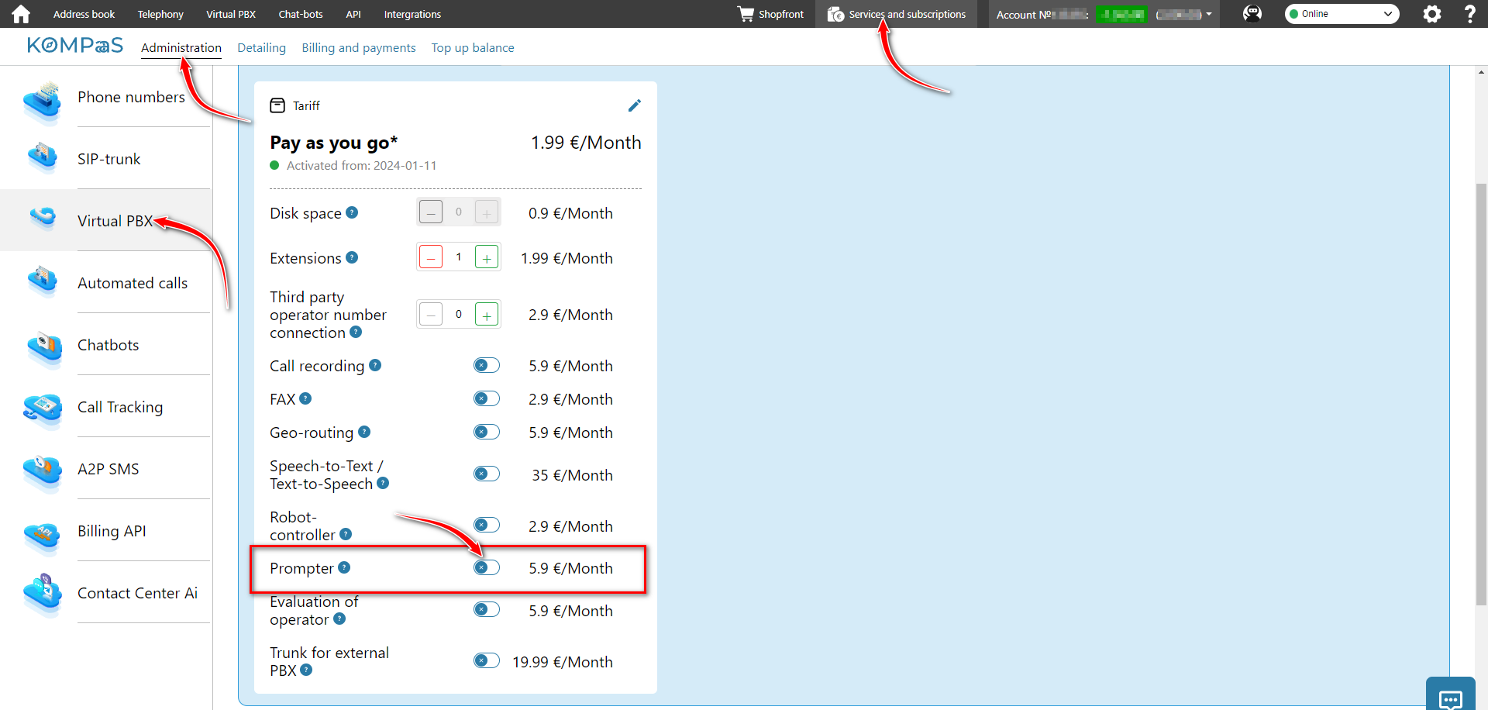The height and width of the screenshot is (710, 1488).
Task: Increase third party operator number connections
Action: coord(487,315)
